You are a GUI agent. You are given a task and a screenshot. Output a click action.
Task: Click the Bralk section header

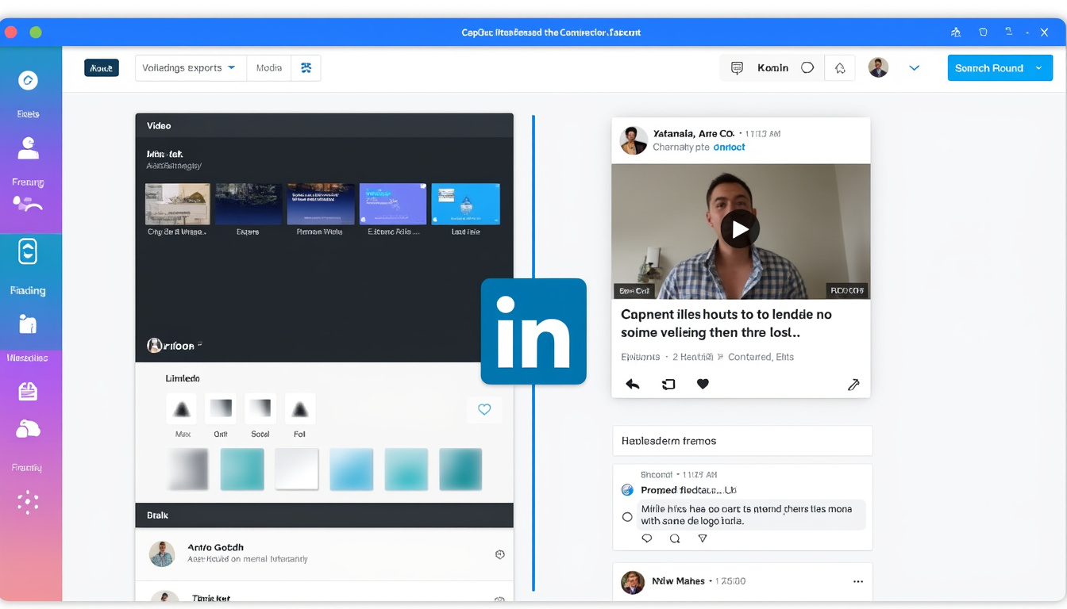coord(324,515)
